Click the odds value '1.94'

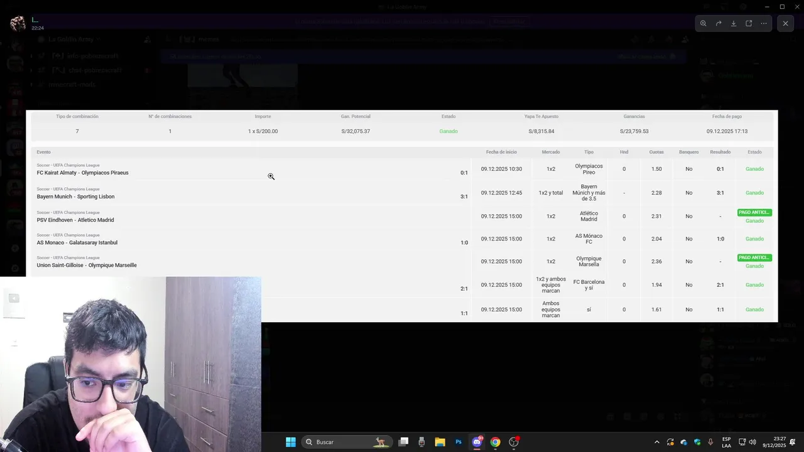pyautogui.click(x=656, y=285)
